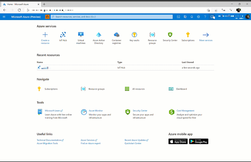This screenshot has height=162, width=251.
Task: Click the Cost Management dollar icon
Action: point(171,112)
